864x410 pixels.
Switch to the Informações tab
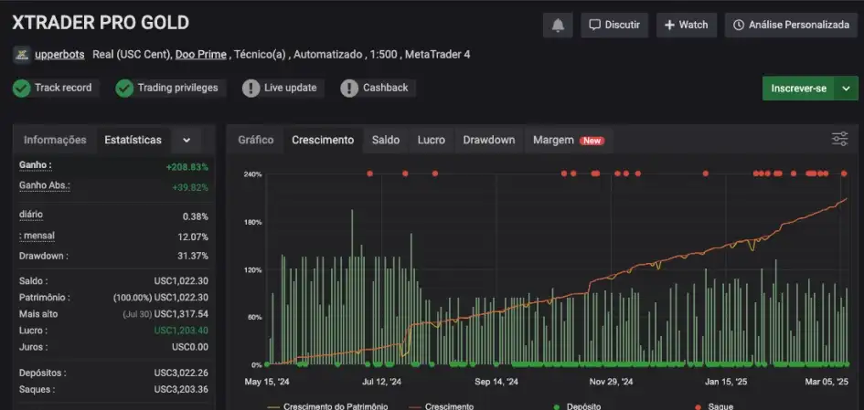coord(55,140)
